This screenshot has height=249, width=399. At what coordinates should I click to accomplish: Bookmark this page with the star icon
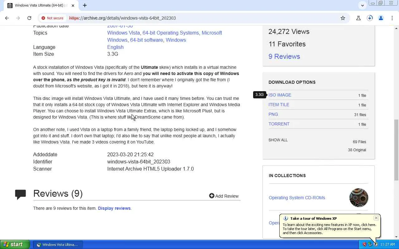343,18
